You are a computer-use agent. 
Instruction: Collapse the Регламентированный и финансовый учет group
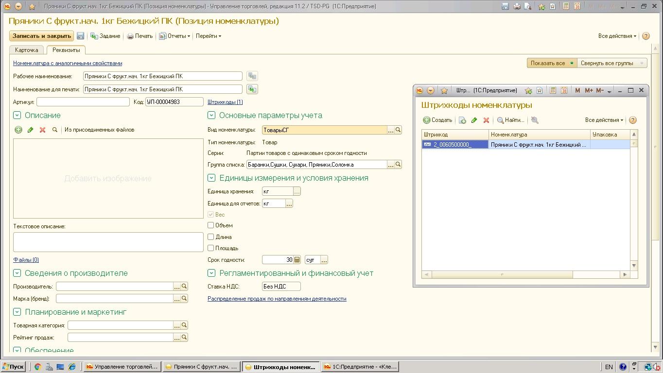[211, 273]
